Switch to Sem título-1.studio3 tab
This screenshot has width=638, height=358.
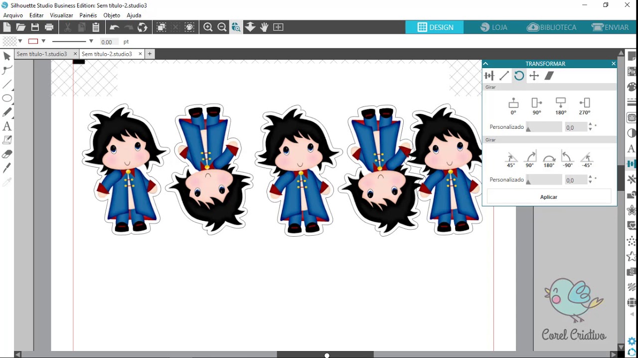pos(42,54)
